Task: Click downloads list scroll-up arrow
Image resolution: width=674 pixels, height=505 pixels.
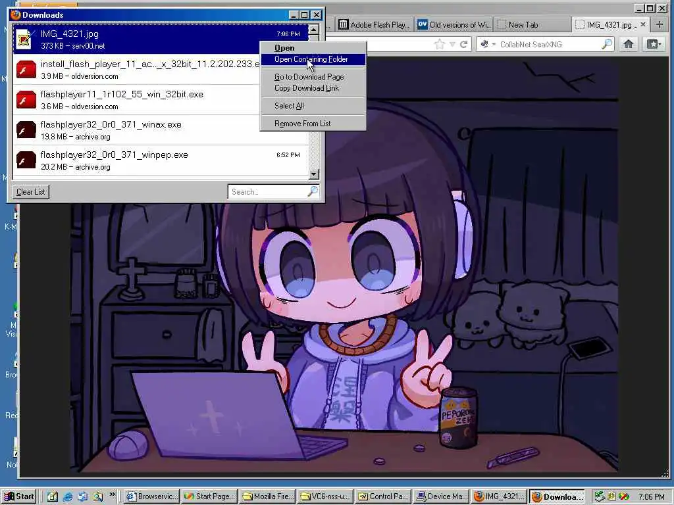Action: [x=314, y=30]
